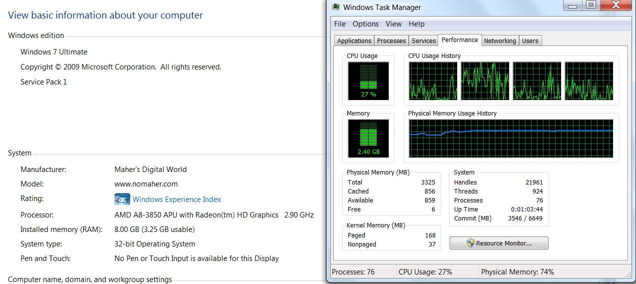Click the first CPU Usage History graph
The height and width of the screenshot is (284, 636).
click(433, 80)
